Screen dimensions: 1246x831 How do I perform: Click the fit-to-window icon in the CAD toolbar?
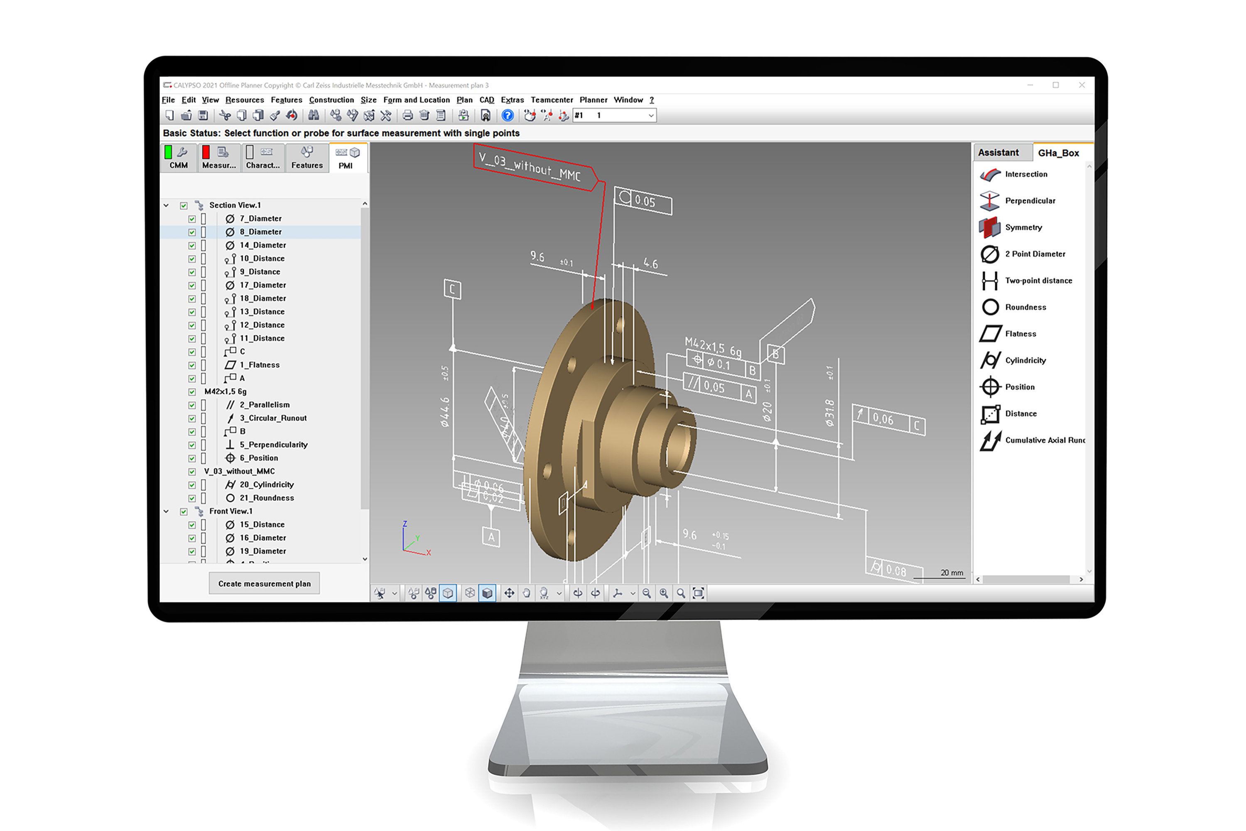(698, 593)
